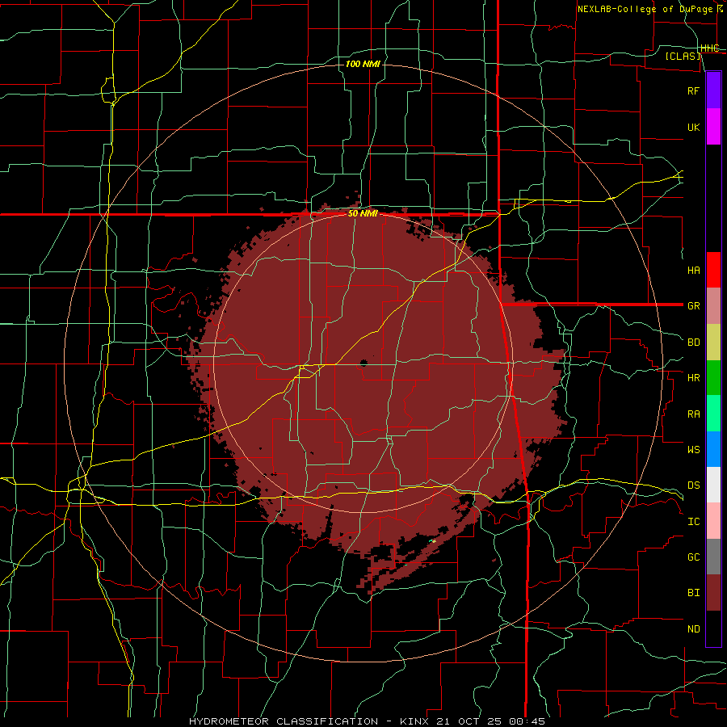Click the RF purple legend color swatch
727x727 pixels.
tap(713, 90)
